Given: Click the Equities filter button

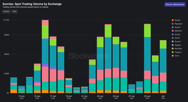Looking at the screenshot, I should point(6,12).
